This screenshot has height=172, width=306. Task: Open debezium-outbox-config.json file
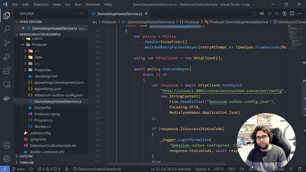tap(58, 95)
